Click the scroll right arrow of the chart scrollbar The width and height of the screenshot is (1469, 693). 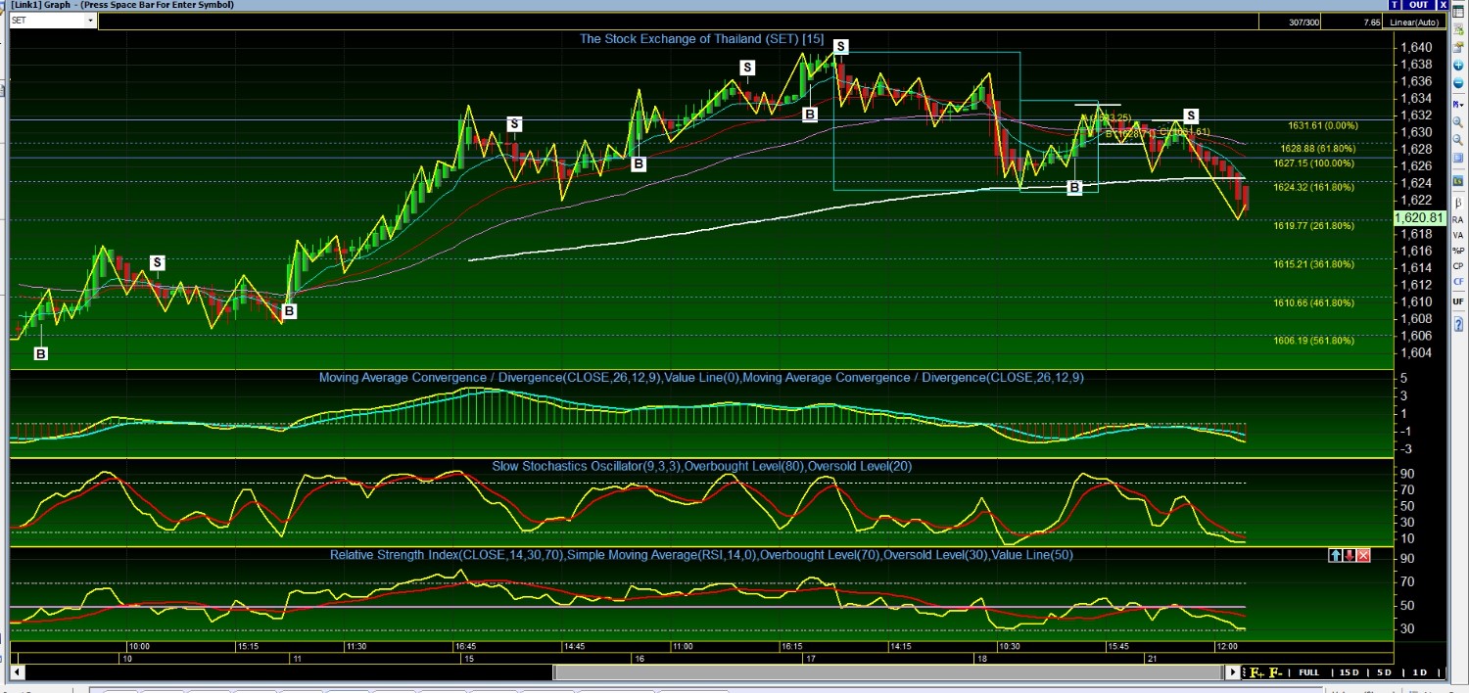(1233, 672)
